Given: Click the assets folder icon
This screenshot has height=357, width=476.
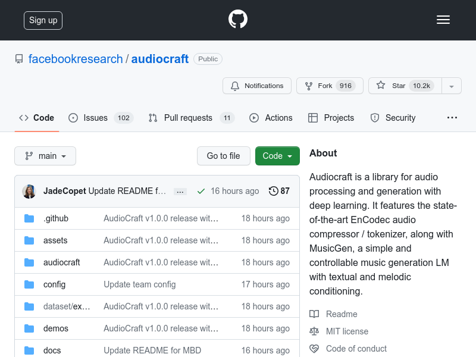Looking at the screenshot, I should coord(29,240).
